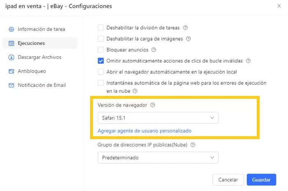
Task: Select the Ejecuciones sidebar item
Action: pyautogui.click(x=39, y=43)
